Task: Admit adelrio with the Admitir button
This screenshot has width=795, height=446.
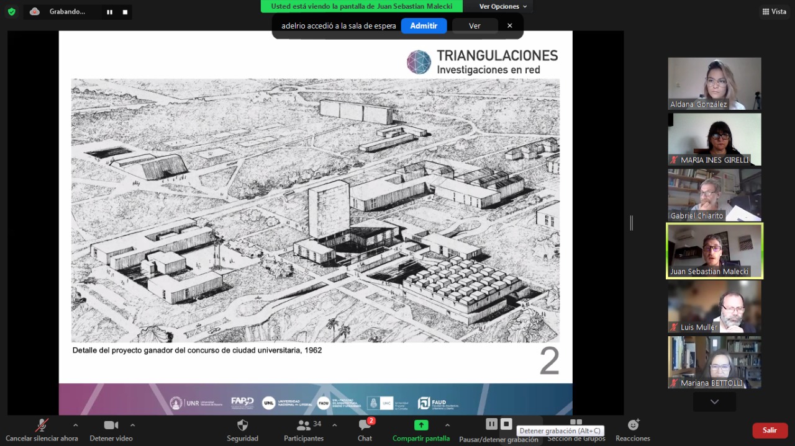Action: point(424,25)
